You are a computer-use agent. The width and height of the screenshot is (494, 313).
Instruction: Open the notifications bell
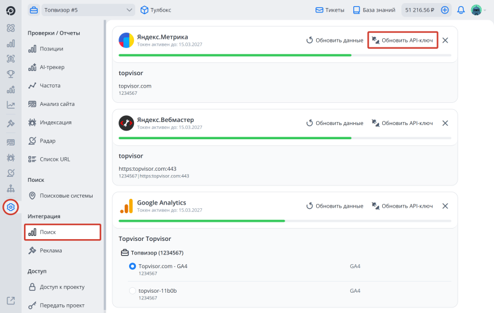pos(461,10)
